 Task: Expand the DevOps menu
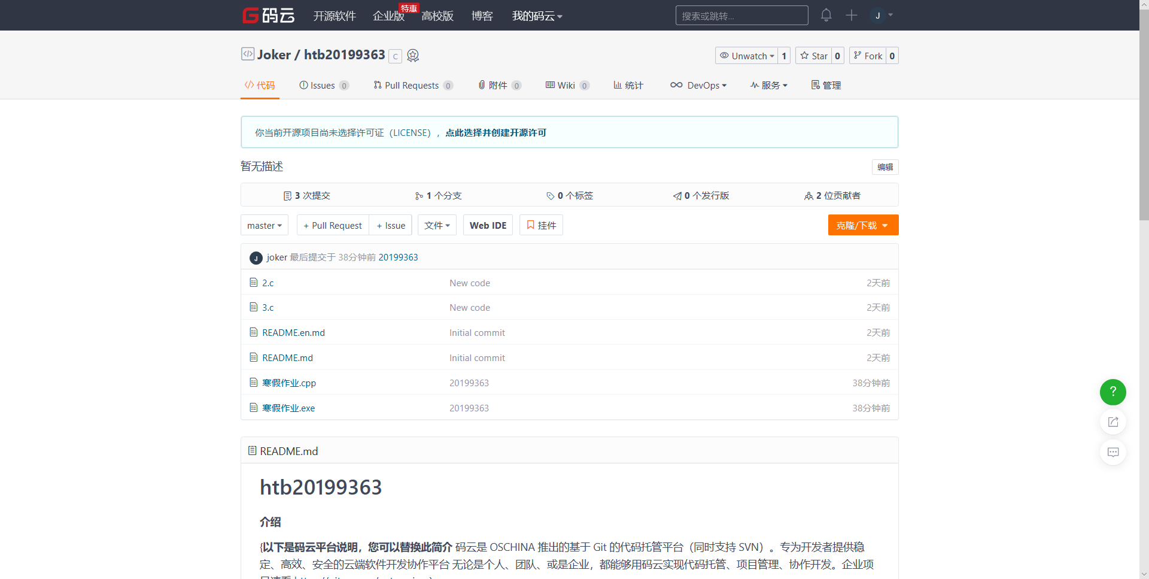[x=698, y=85]
